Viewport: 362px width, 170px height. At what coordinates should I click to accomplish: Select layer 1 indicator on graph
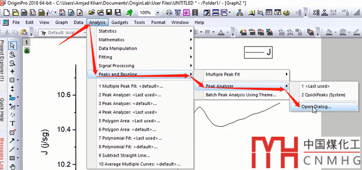pos(26,43)
